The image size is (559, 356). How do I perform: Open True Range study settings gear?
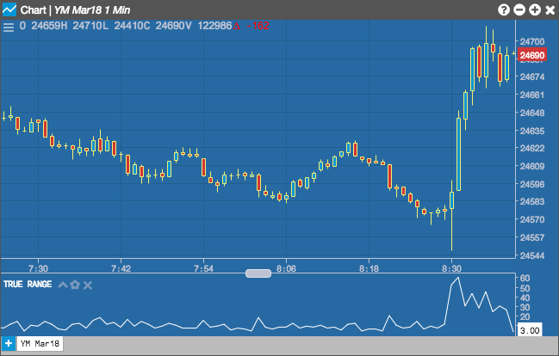tap(75, 285)
